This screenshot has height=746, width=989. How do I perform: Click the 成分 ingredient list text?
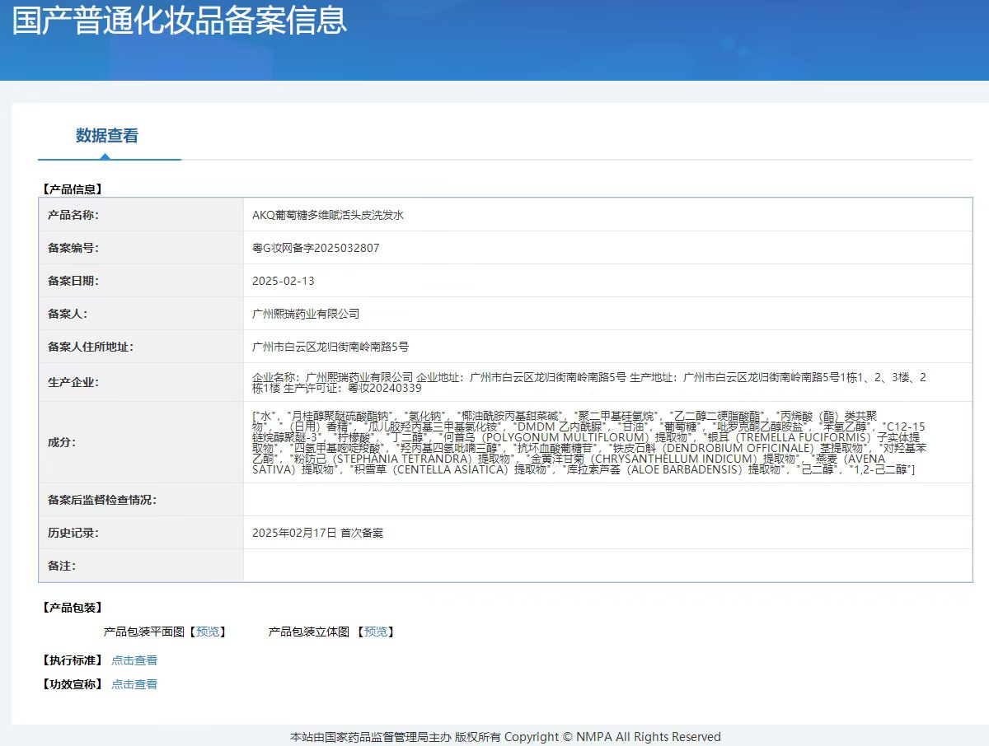588,442
